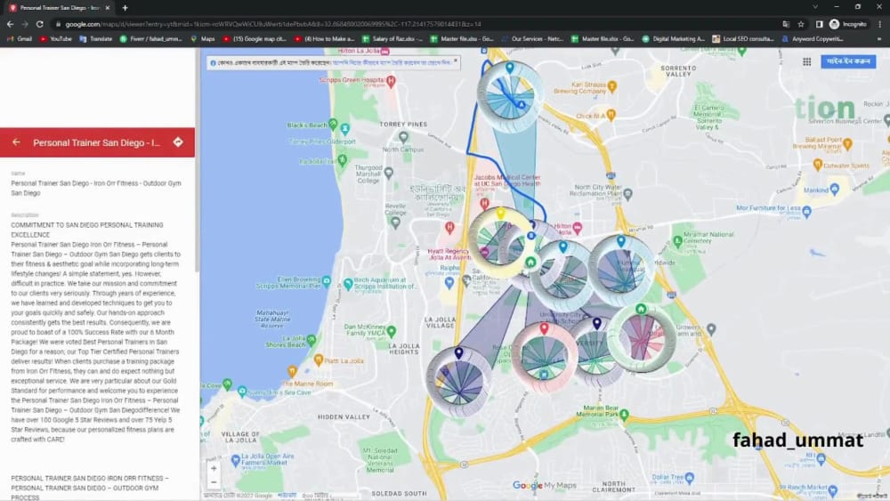Open the Anyword Copywriti... bookmark
890x501 pixels.
click(x=813, y=39)
